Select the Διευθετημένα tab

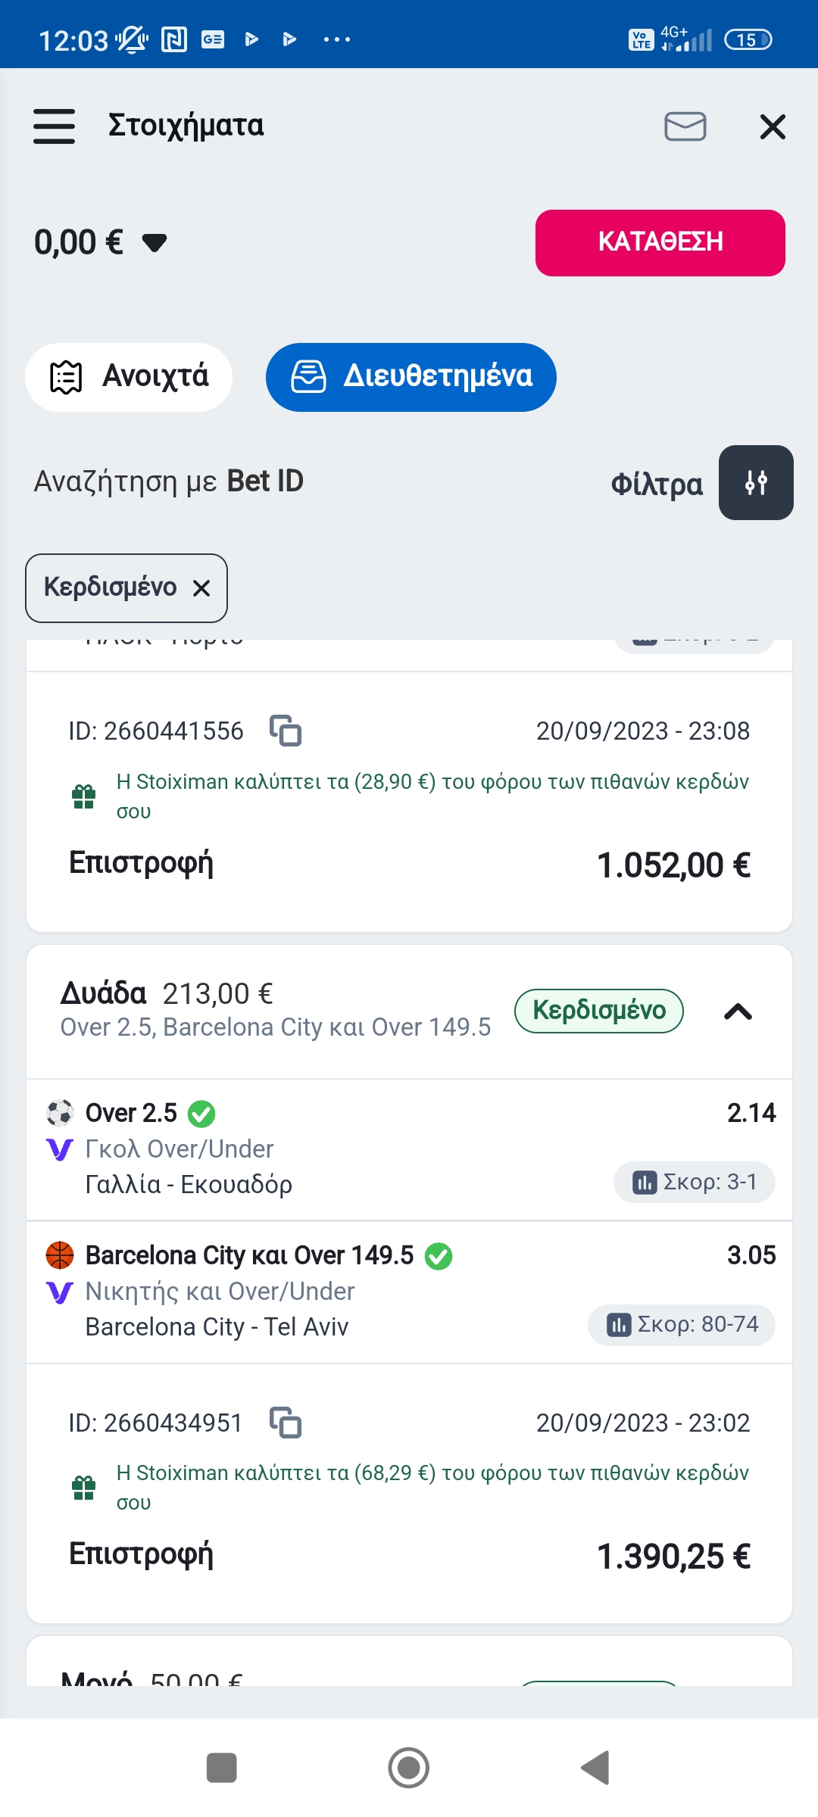pos(411,377)
